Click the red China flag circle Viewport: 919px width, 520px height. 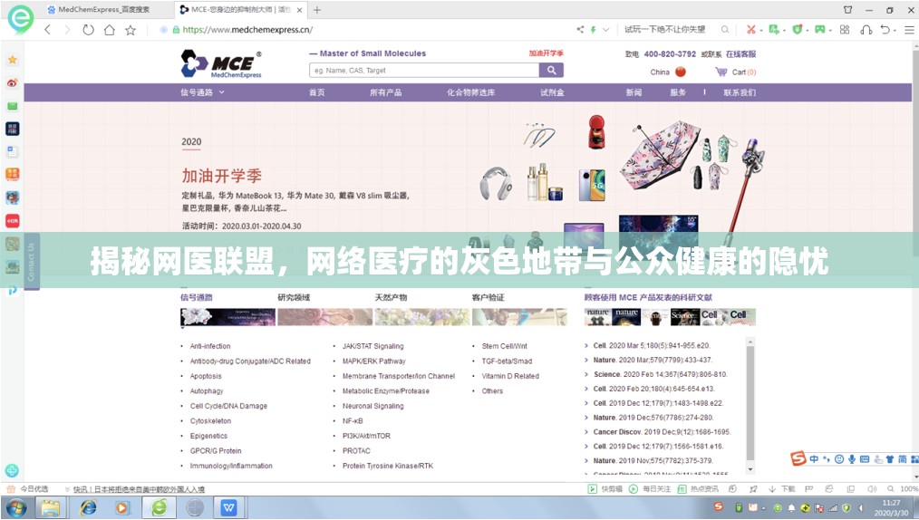tap(681, 72)
